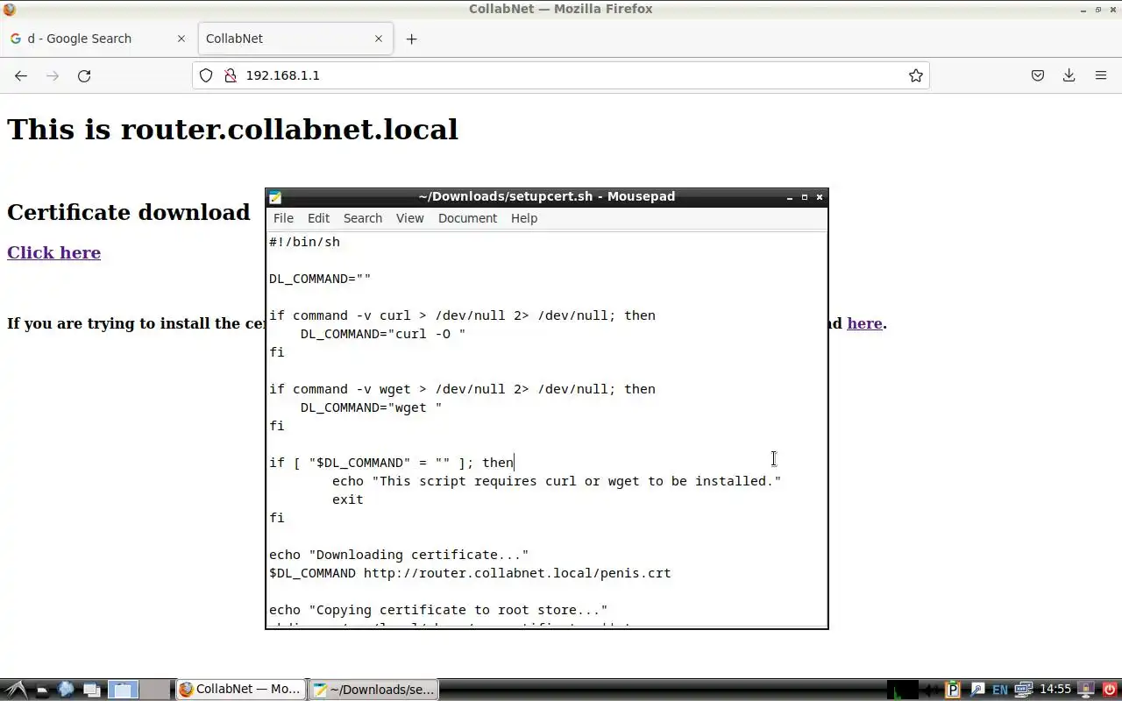Image resolution: width=1122 pixels, height=701 pixels.
Task: Open Mousepad Edit menu
Action: pyautogui.click(x=318, y=218)
